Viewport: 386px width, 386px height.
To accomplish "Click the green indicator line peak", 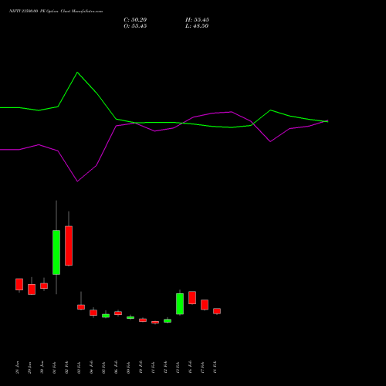I will tap(77, 73).
